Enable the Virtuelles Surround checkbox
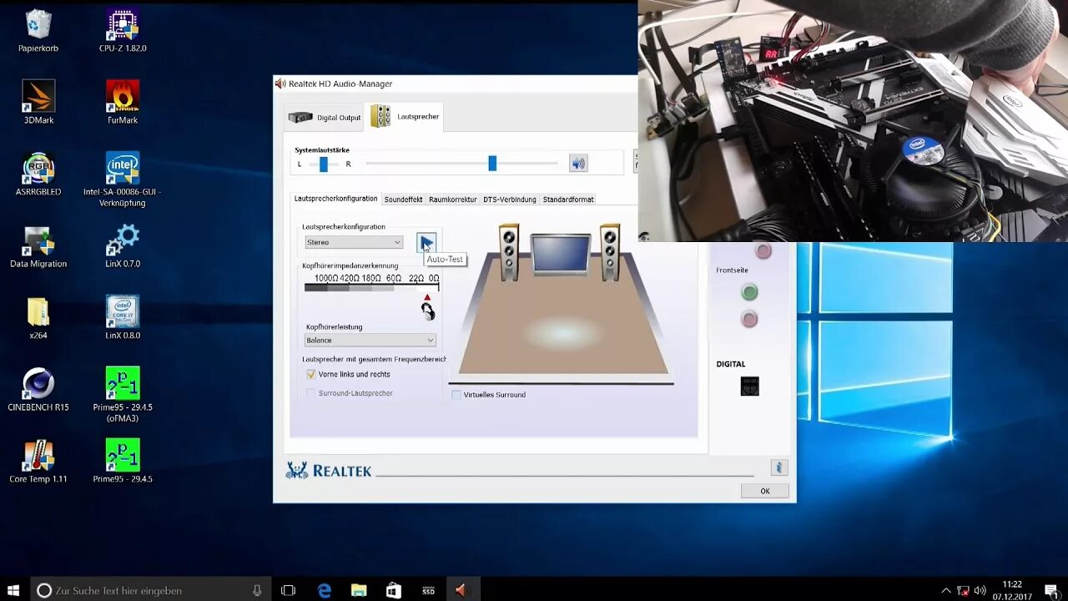Screen dimensions: 1068x601 pos(456,395)
